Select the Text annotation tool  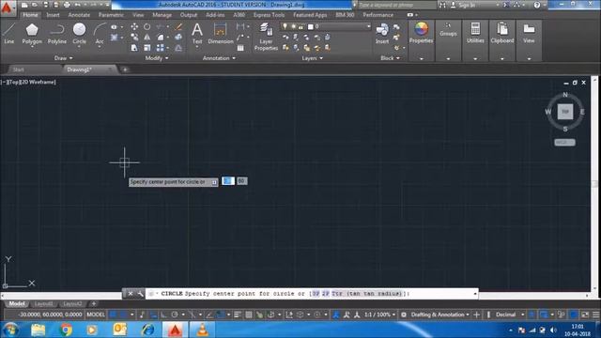pyautogui.click(x=197, y=34)
